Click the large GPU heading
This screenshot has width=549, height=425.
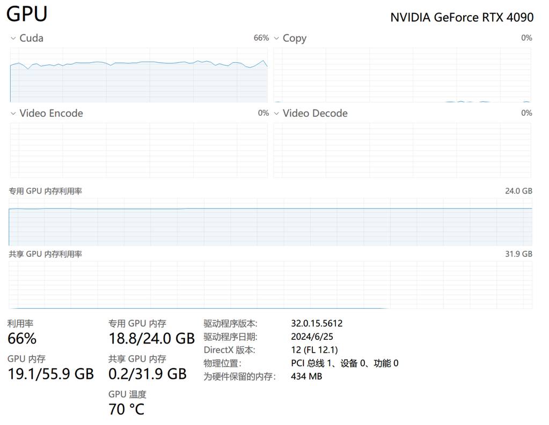pyautogui.click(x=27, y=14)
